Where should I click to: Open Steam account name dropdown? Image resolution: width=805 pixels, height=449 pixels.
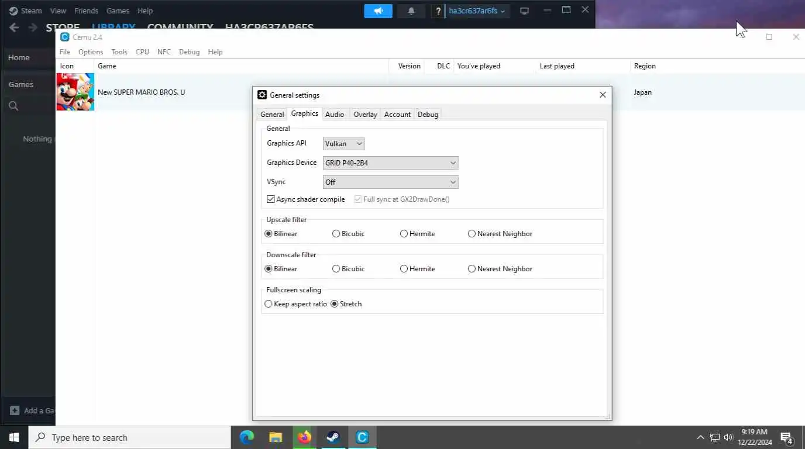point(477,11)
